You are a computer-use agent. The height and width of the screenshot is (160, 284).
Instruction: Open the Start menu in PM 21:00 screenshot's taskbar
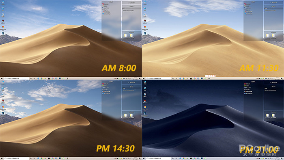144,158
